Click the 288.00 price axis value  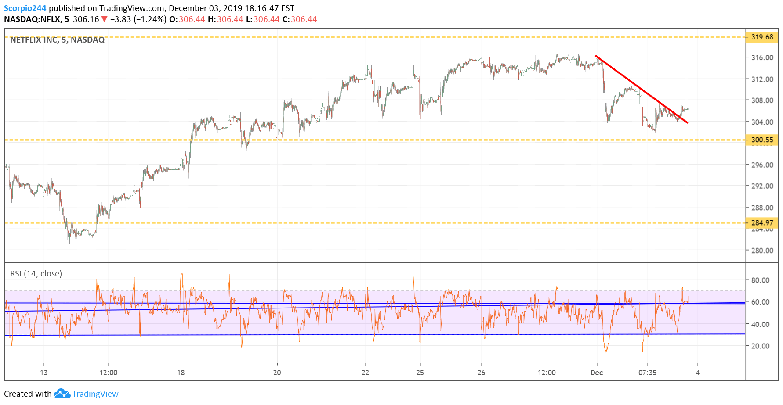pyautogui.click(x=762, y=208)
